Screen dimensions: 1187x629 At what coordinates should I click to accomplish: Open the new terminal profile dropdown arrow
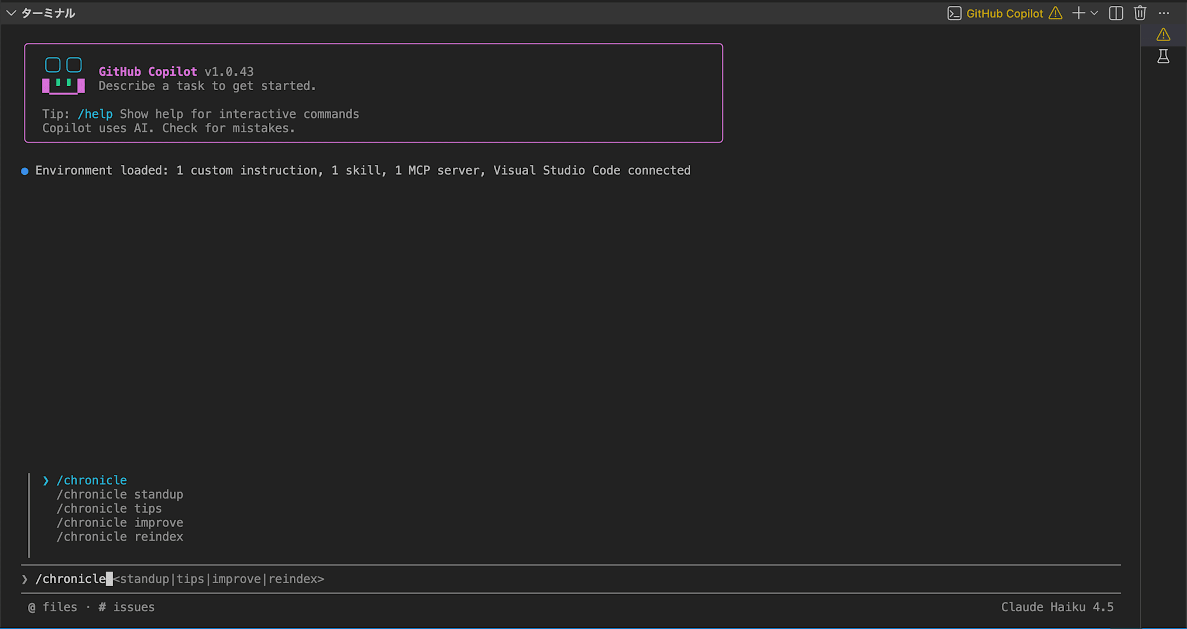click(1094, 13)
